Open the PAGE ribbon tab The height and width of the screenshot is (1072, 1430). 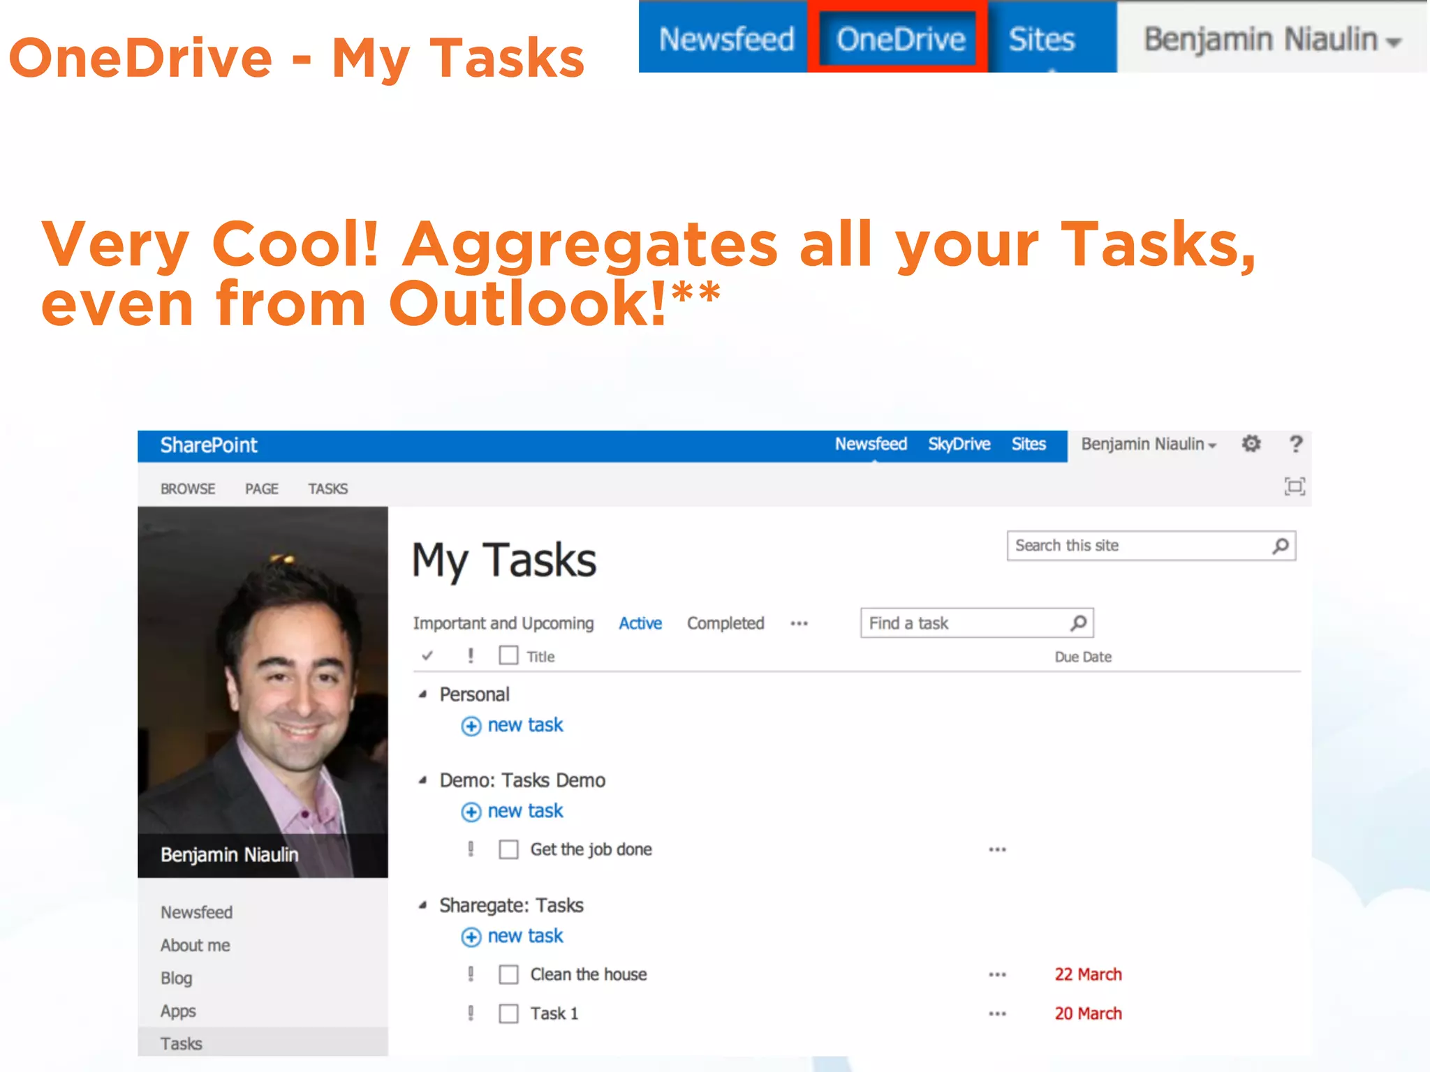tap(262, 489)
